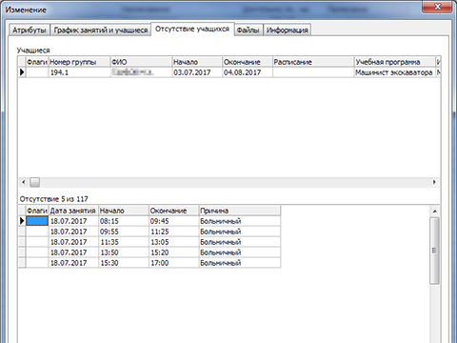The width and height of the screenshot is (457, 343).
Task: Select the start time 11:35 cell
Action: (x=124, y=242)
